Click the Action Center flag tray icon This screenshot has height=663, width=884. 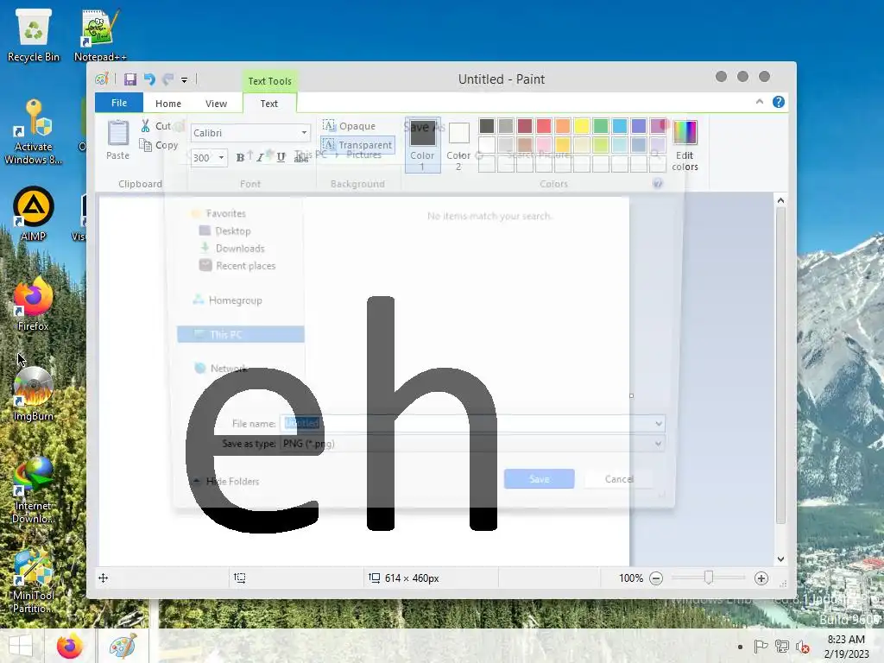(x=761, y=647)
